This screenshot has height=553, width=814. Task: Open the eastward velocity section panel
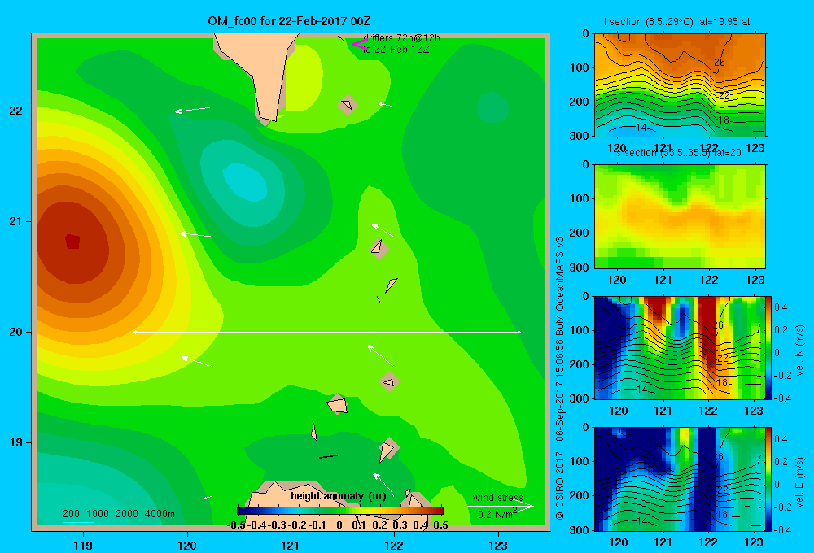(680, 479)
